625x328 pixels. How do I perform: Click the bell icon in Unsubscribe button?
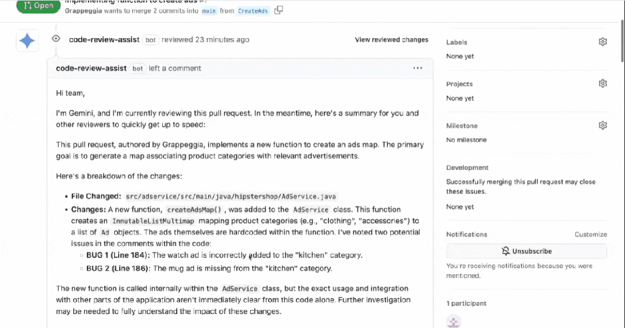coord(506,251)
